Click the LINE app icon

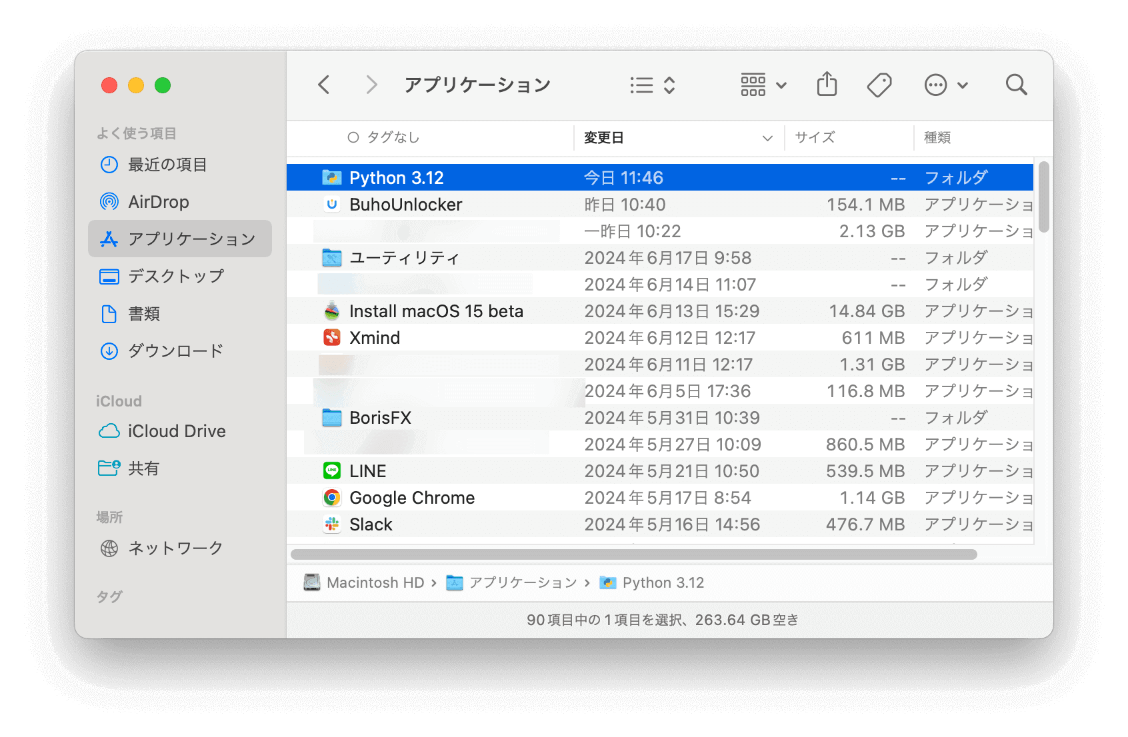pyautogui.click(x=332, y=470)
